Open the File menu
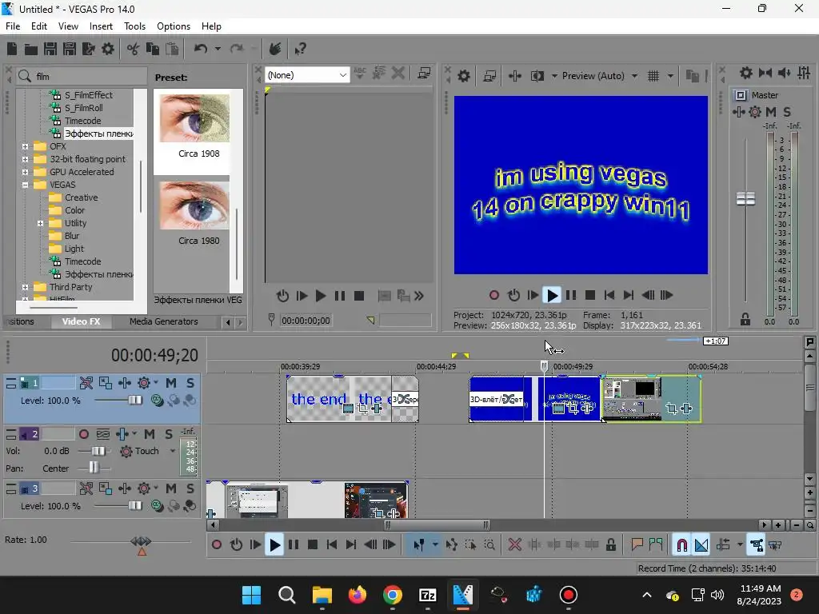 [x=13, y=26]
